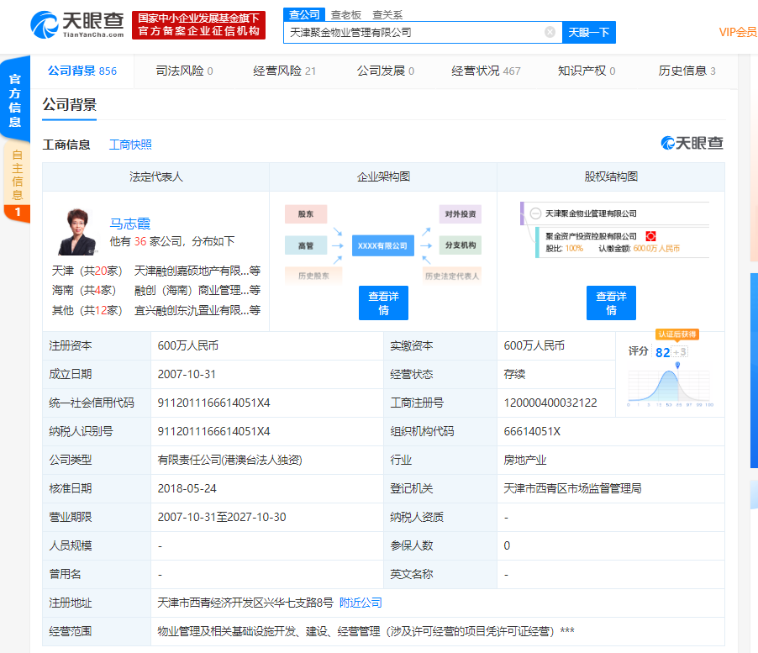Click the TianYanCha watermark logo beside 工商信息
Screen dimensions: 758x653
[692, 144]
